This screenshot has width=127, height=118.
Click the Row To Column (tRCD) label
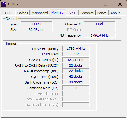coord(41,105)
